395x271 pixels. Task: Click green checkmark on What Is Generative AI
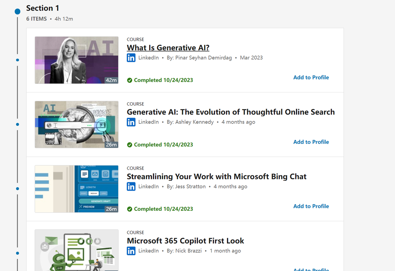coord(130,80)
